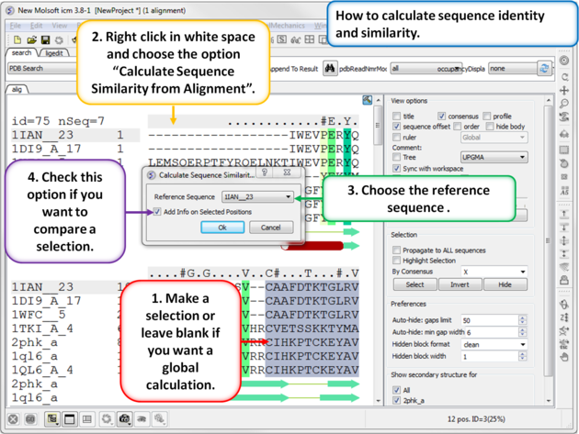Click the split panel icon in bottom bar
Screen dimensions: 579x434
(x=86, y=419)
